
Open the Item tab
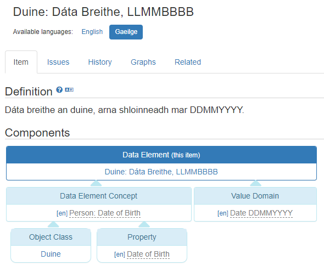pyautogui.click(x=21, y=62)
